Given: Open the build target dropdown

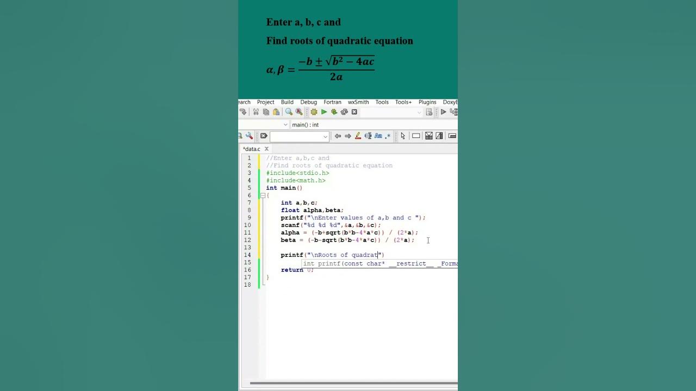Looking at the screenshot, I should pos(419,112).
